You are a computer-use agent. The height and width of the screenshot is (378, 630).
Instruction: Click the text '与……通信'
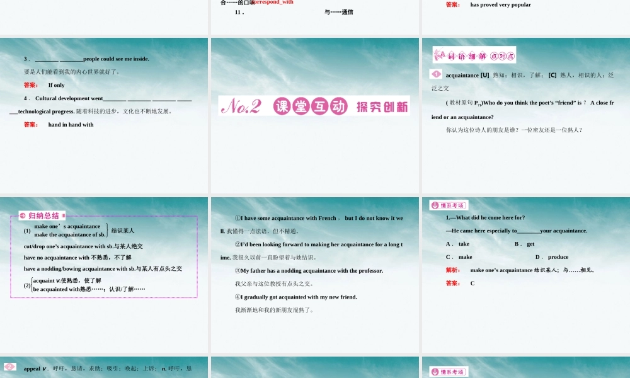tap(339, 12)
